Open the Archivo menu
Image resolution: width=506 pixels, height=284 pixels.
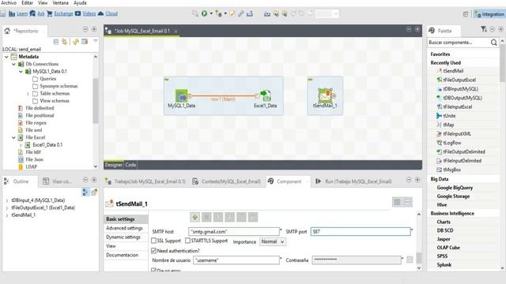point(9,3)
